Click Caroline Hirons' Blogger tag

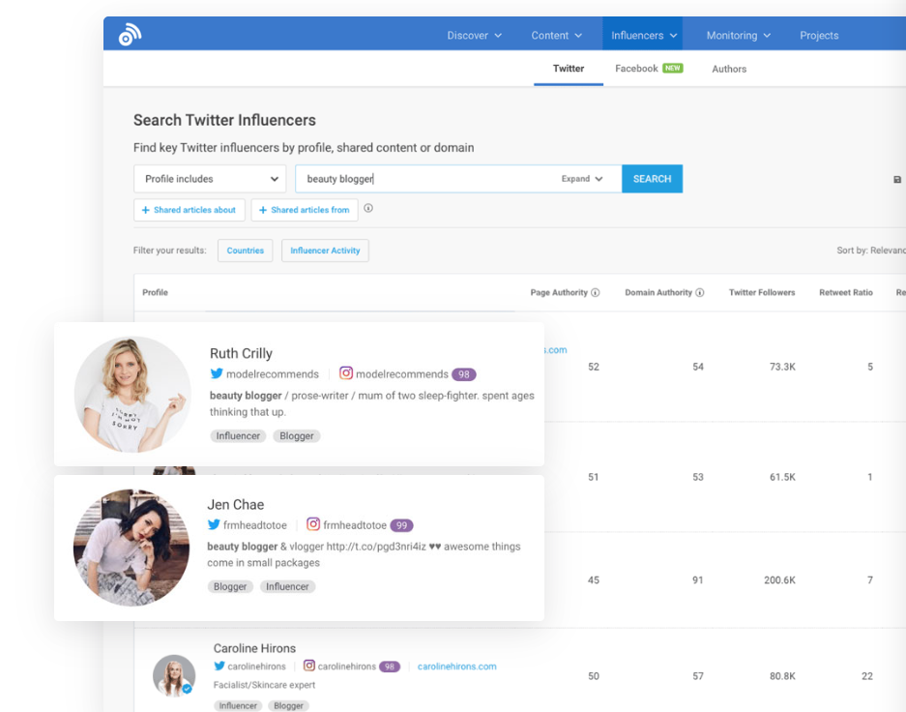(x=288, y=705)
